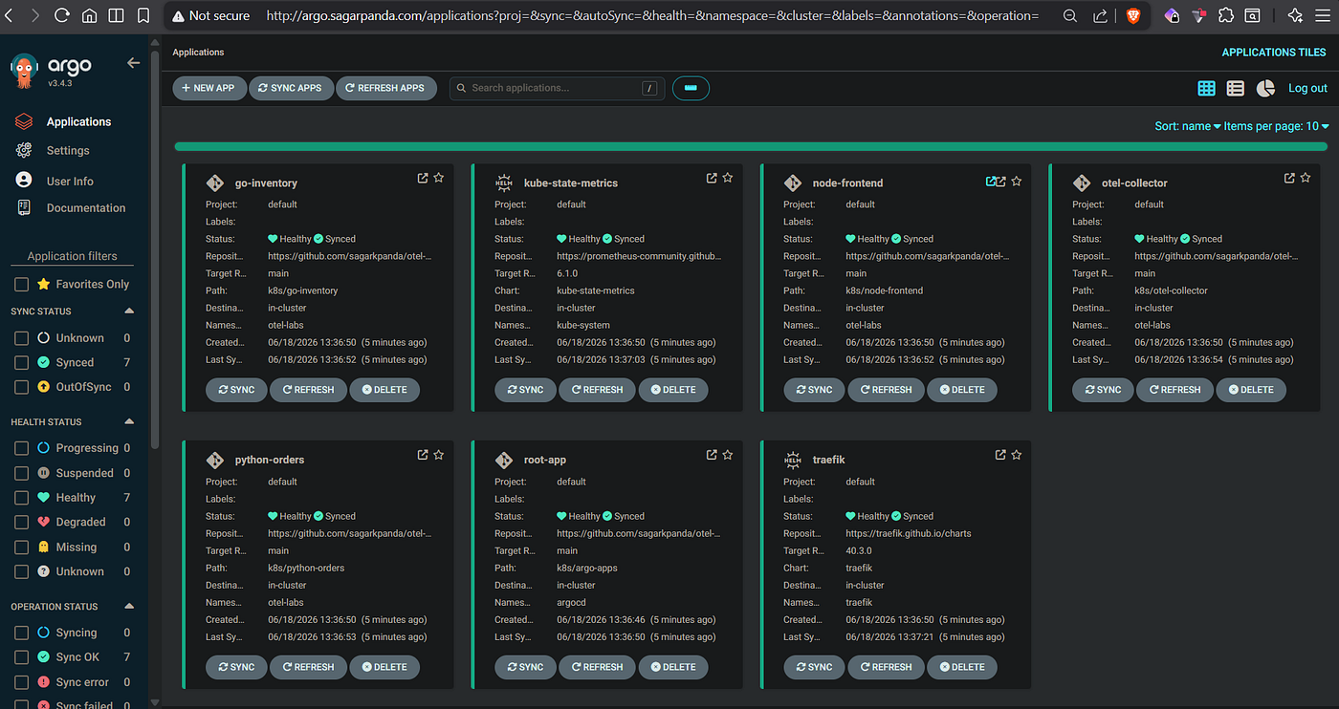Screen dimensions: 1339x709
Task: Open external link icon on traefik card
Action: click(x=1000, y=455)
